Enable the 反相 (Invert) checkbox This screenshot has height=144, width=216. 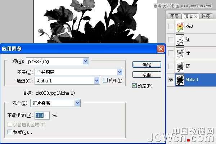105,80
